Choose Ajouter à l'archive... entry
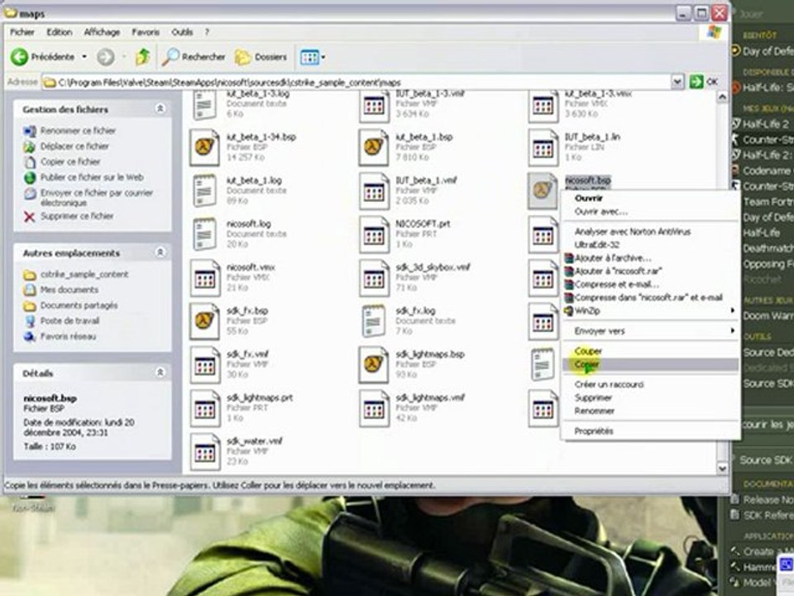Viewport: 794px width, 596px height. tap(650, 258)
